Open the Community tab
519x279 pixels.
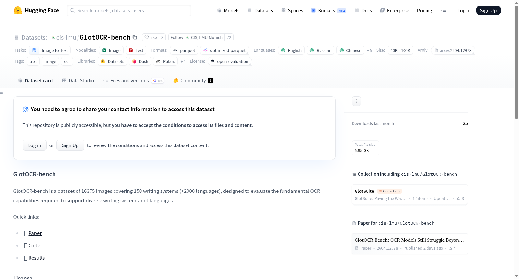click(193, 81)
